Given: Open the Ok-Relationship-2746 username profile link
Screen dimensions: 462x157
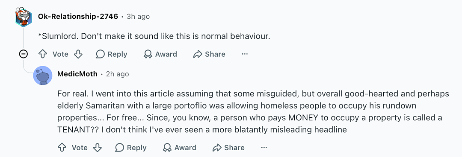Looking at the screenshot, I should (78, 17).
